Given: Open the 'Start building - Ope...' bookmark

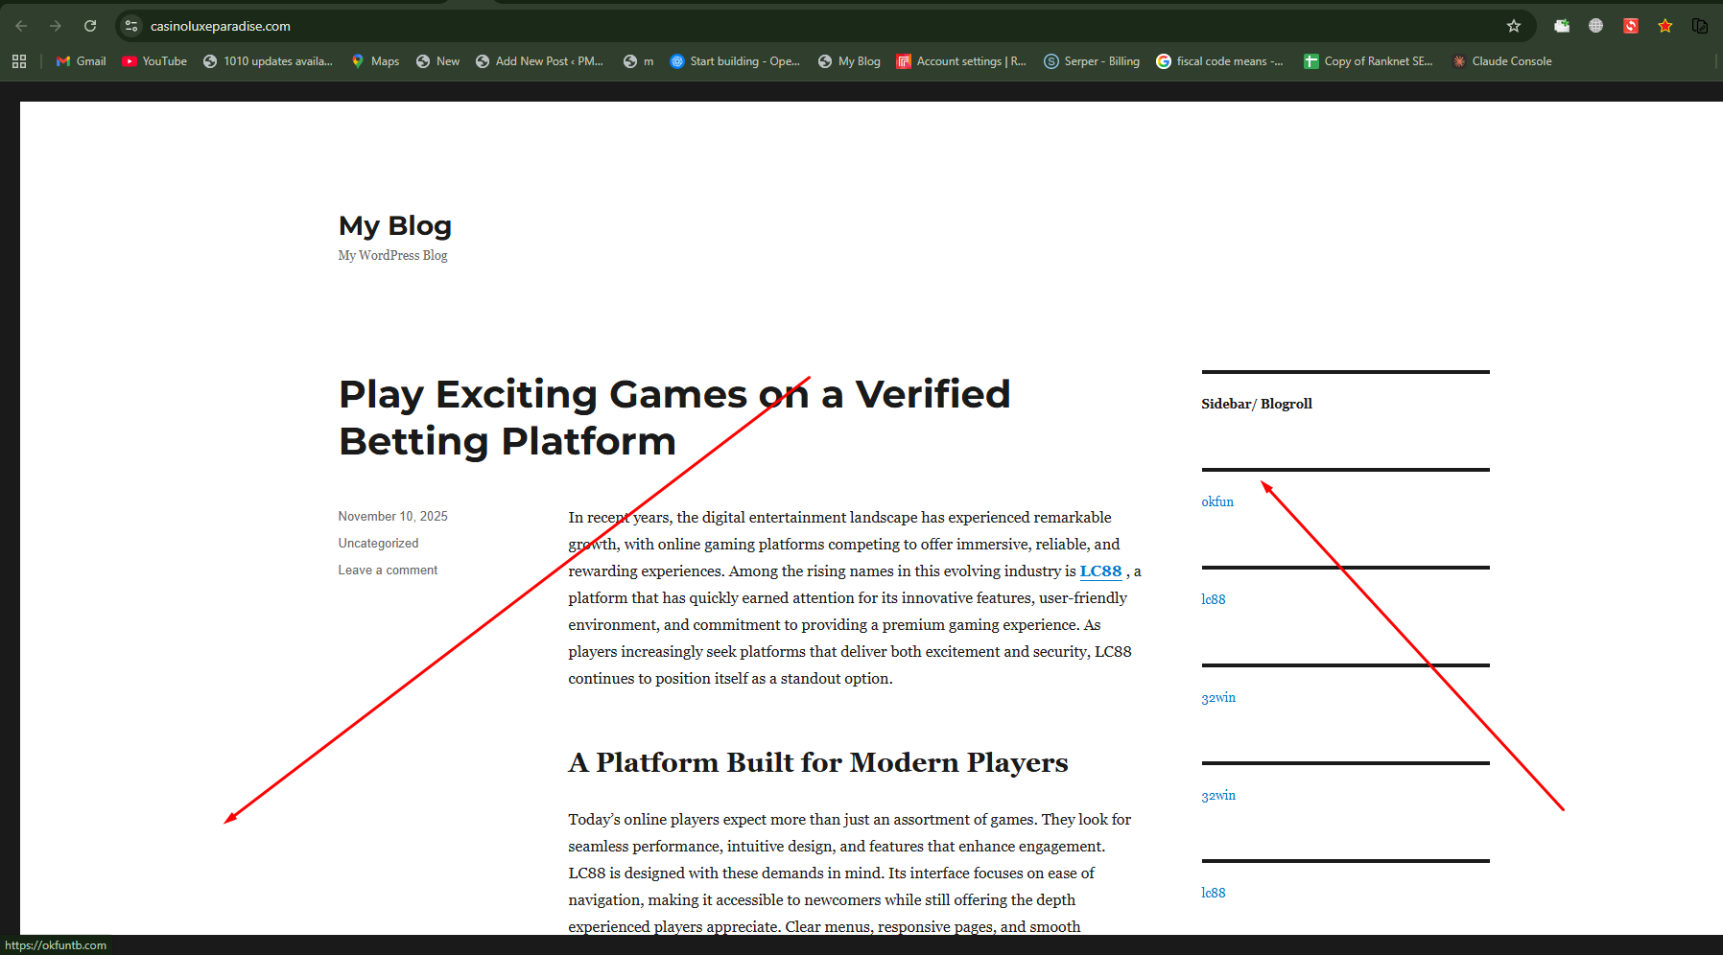Looking at the screenshot, I should tap(735, 61).
